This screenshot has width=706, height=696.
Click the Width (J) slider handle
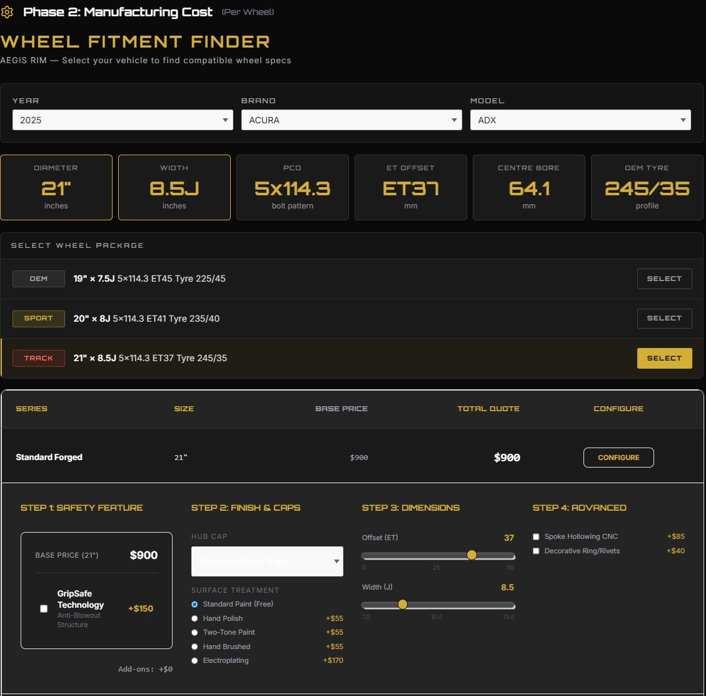403,605
